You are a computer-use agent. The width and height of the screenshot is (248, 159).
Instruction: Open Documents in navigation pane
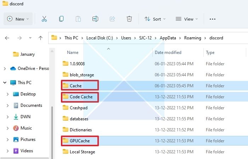click(28, 105)
